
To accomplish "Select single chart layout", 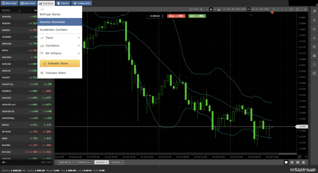I will [x=286, y=162].
